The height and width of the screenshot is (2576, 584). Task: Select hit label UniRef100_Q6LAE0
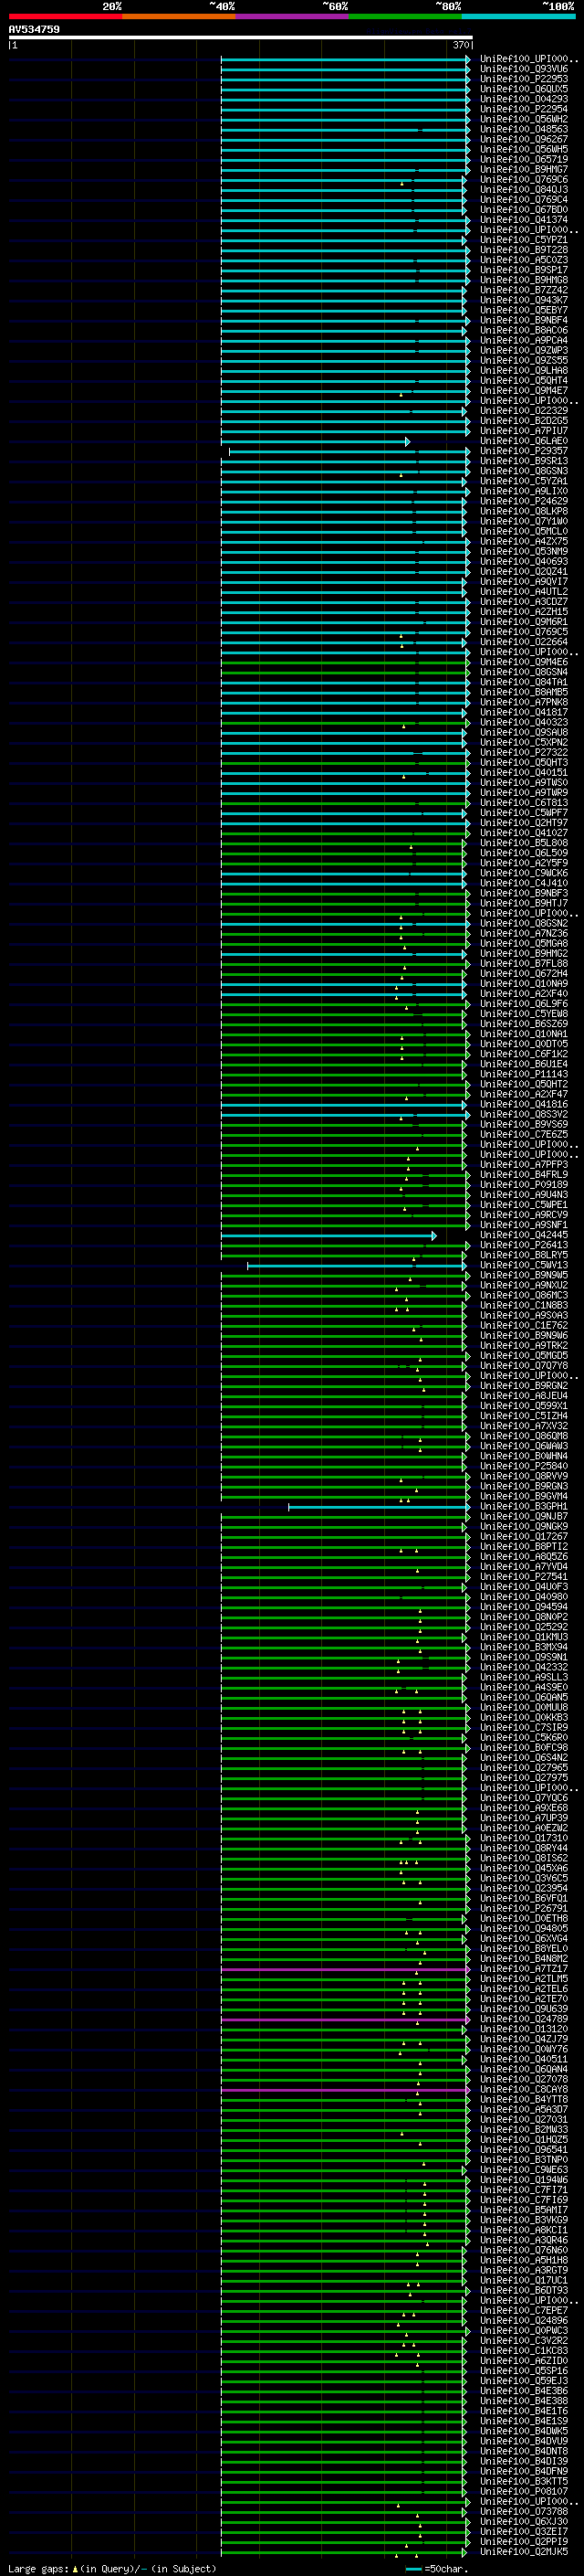coord(524,441)
